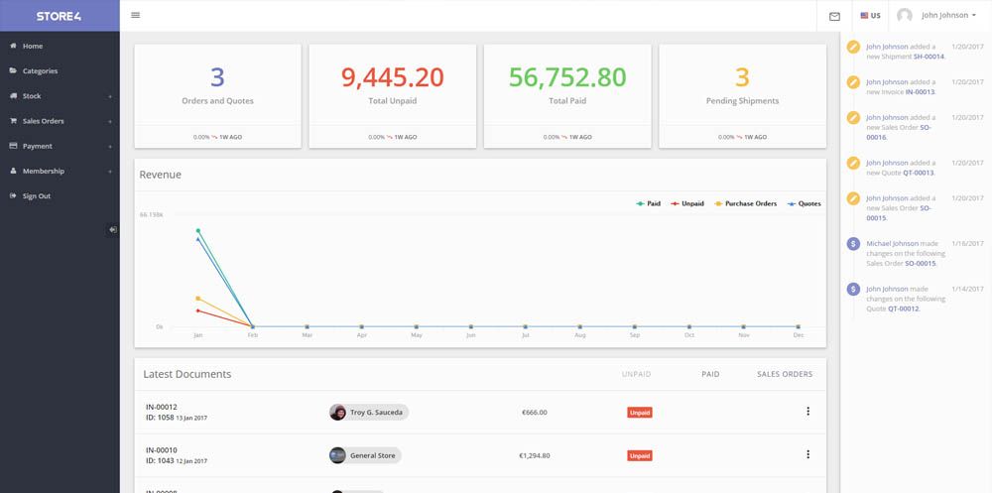The width and height of the screenshot is (992, 493).
Task: Open IN-00012 invoice row
Action: tap(480, 412)
